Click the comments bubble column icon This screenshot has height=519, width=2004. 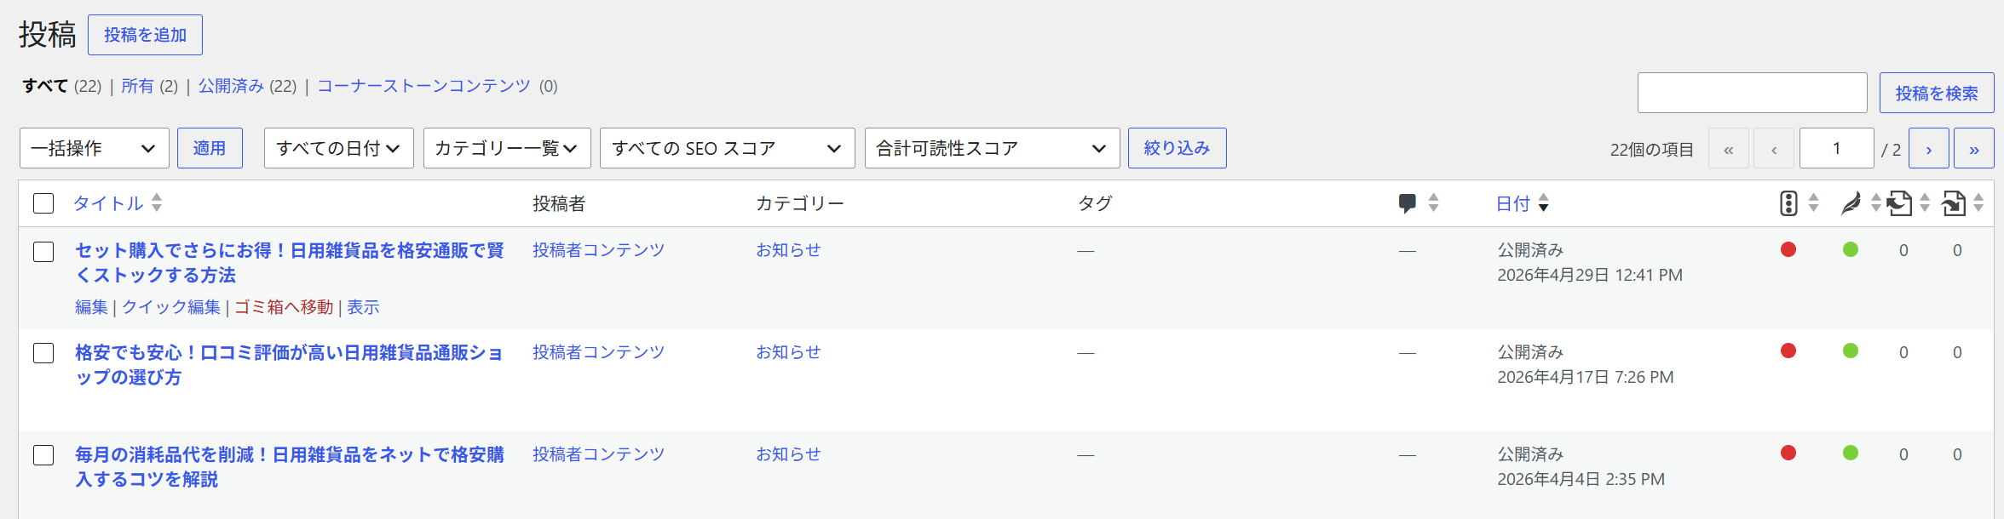1408,203
